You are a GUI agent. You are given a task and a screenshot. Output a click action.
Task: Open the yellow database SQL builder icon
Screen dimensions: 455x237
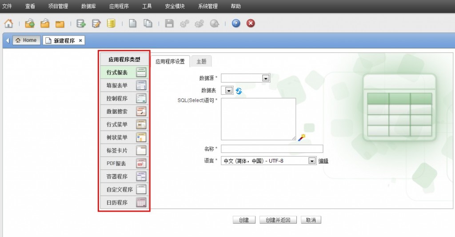(111, 24)
